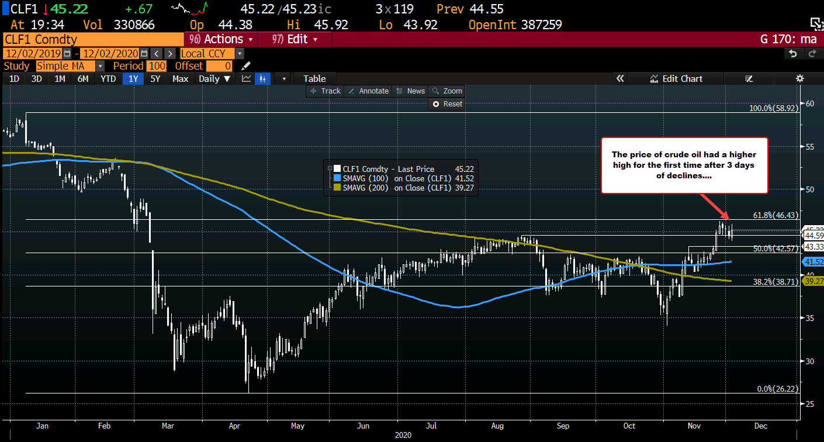Image resolution: width=824 pixels, height=442 pixels.
Task: Collapse panel with double-left chevron
Action: pos(620,78)
